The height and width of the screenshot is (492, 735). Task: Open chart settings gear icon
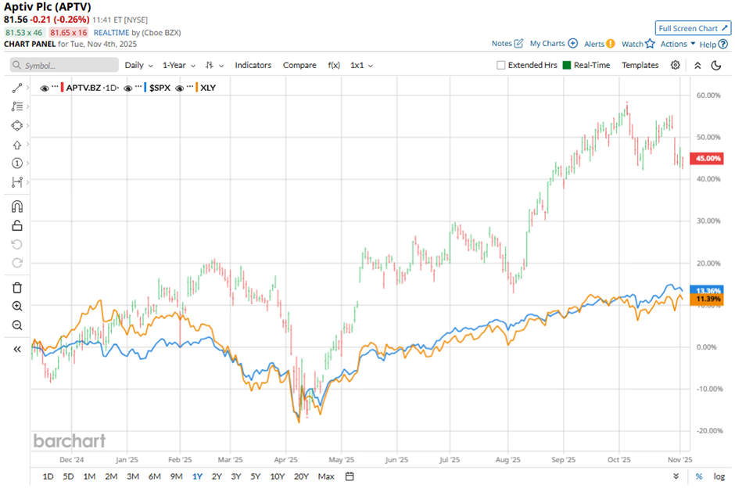click(676, 66)
